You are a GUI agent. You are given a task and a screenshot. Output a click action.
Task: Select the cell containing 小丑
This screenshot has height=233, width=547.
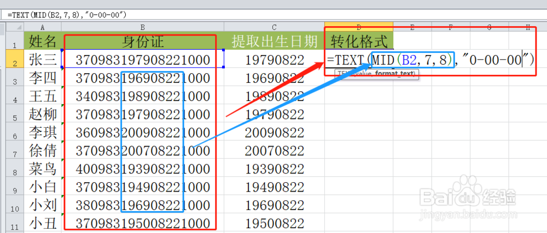tap(43, 223)
